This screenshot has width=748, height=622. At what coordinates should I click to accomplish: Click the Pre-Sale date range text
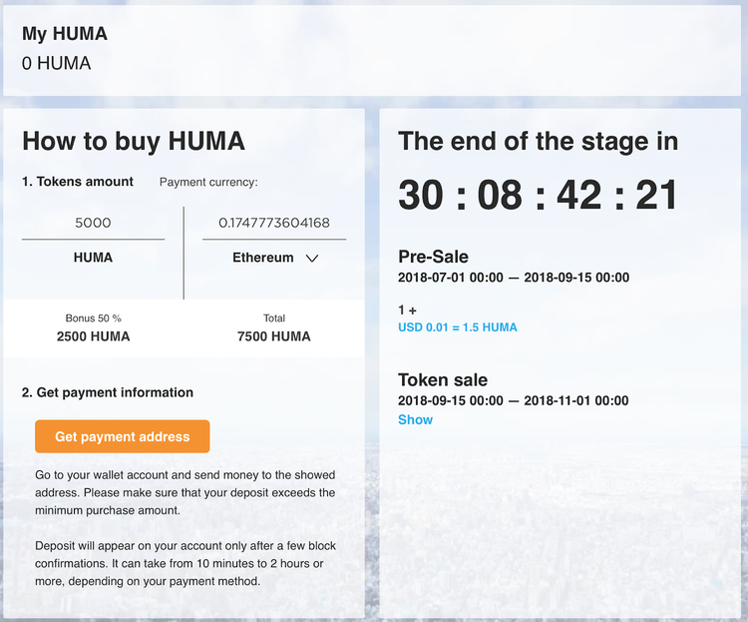[x=513, y=278]
